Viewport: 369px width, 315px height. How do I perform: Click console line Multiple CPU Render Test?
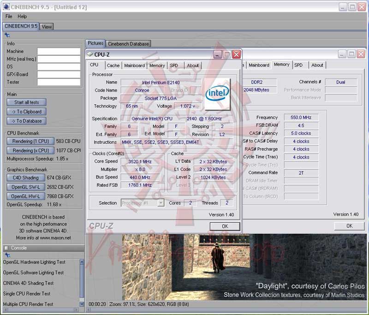28,304
